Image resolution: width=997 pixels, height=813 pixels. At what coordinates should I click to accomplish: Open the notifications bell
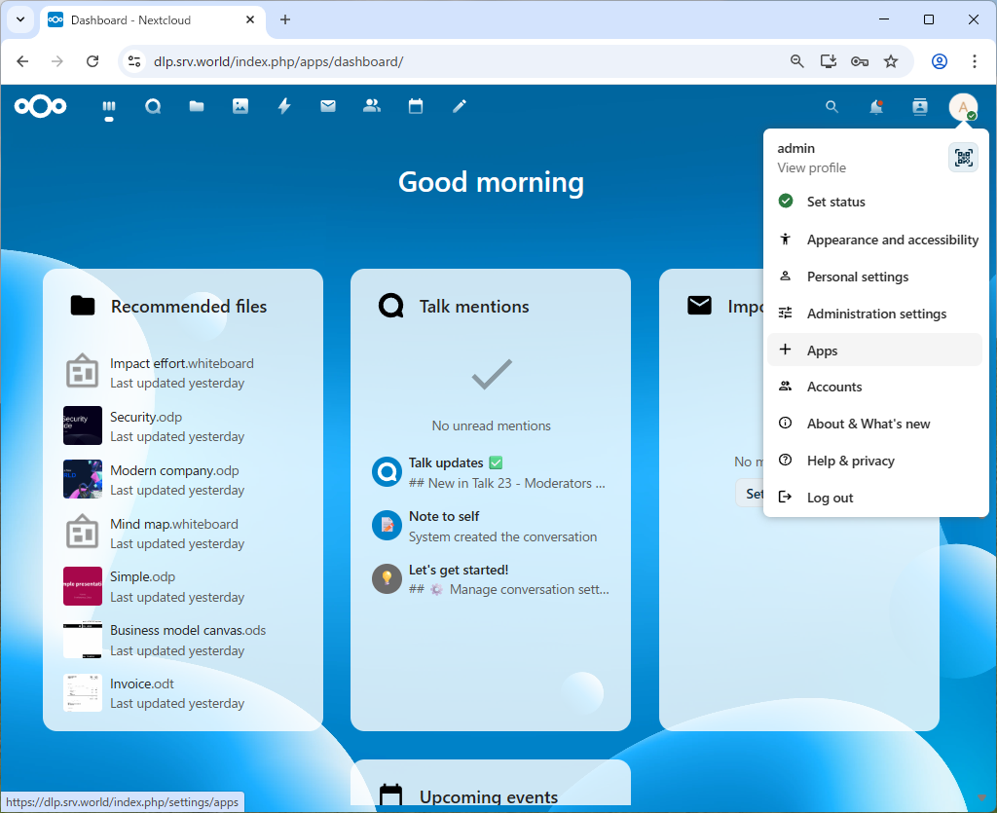point(876,107)
